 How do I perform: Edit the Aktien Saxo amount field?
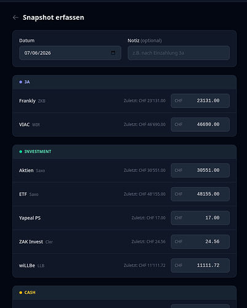tap(200, 170)
